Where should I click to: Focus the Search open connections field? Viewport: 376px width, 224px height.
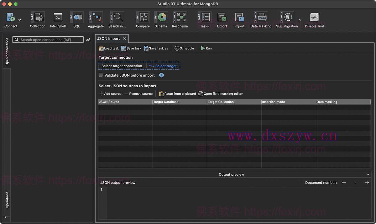(x=48, y=40)
